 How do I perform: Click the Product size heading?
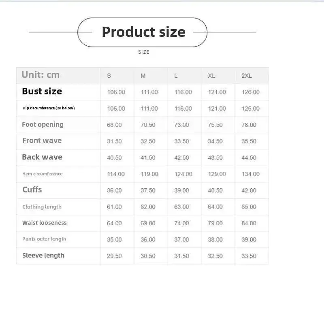pos(143,32)
